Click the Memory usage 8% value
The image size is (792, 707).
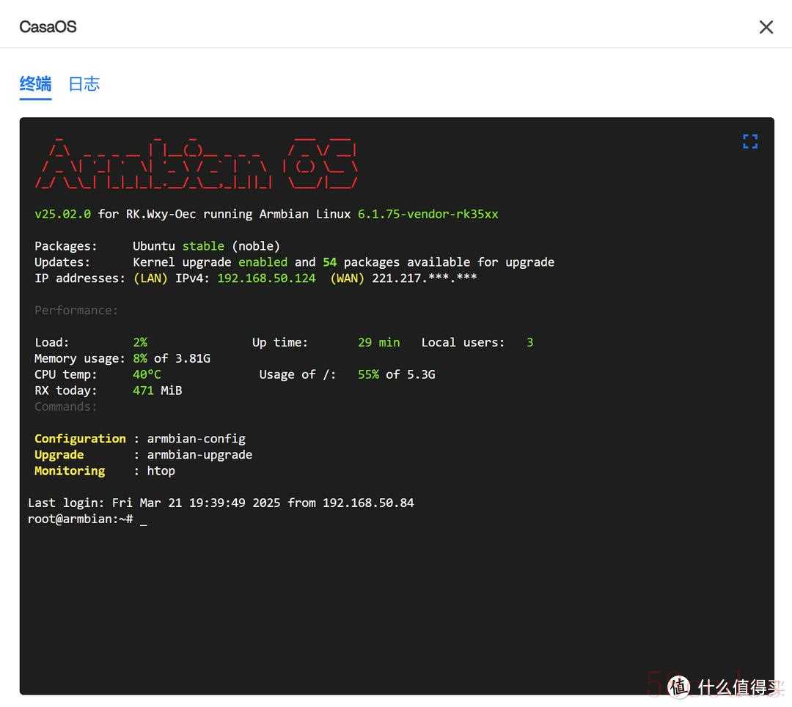click(x=140, y=359)
